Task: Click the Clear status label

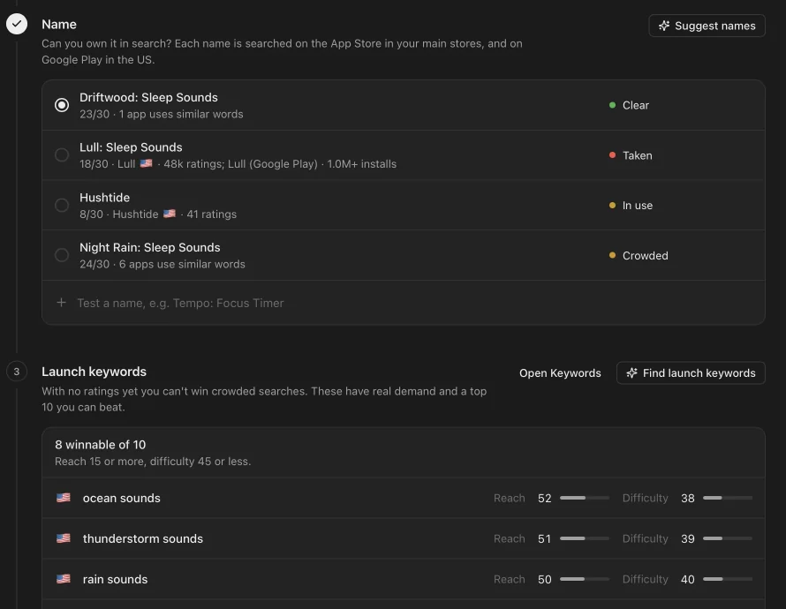Action: coord(636,105)
